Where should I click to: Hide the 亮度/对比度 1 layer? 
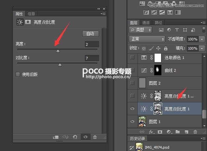click(132, 109)
